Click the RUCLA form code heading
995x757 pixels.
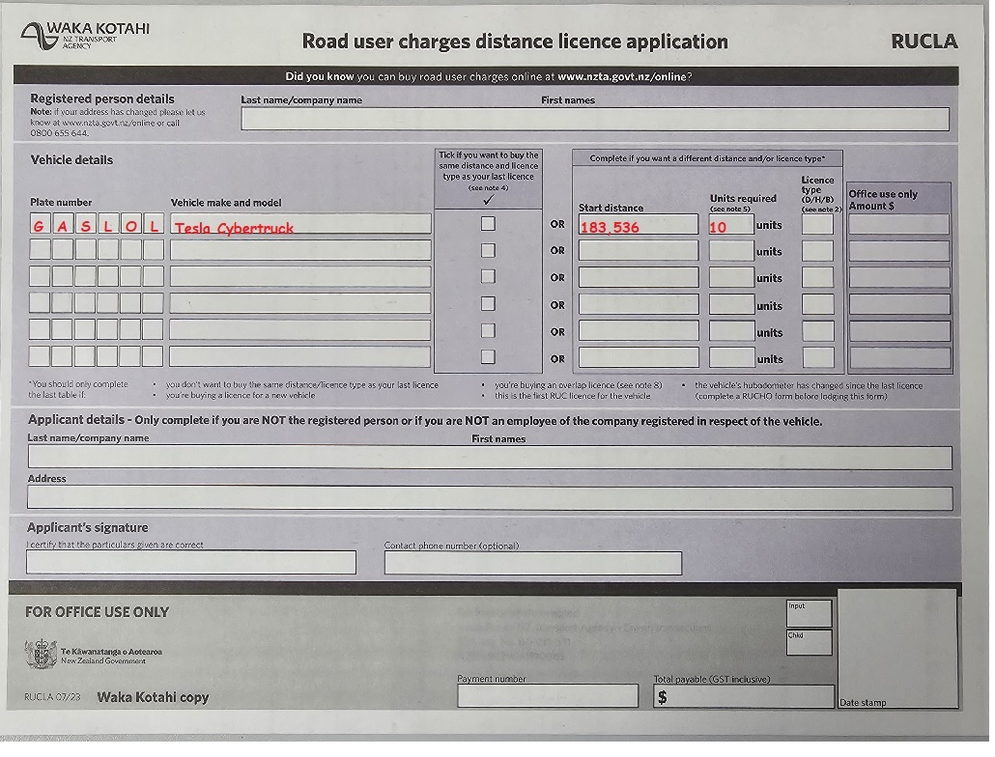pyautogui.click(x=924, y=42)
